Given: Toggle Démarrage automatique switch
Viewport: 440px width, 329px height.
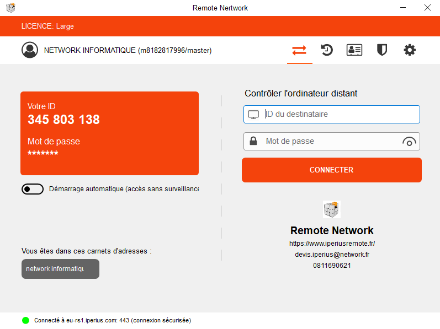Looking at the screenshot, I should 33,189.
